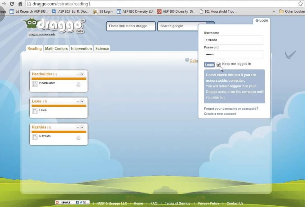Open the RazKids category dropdown arrow
Image resolution: width=305 pixels, height=207 pixels.
[x=82, y=127]
